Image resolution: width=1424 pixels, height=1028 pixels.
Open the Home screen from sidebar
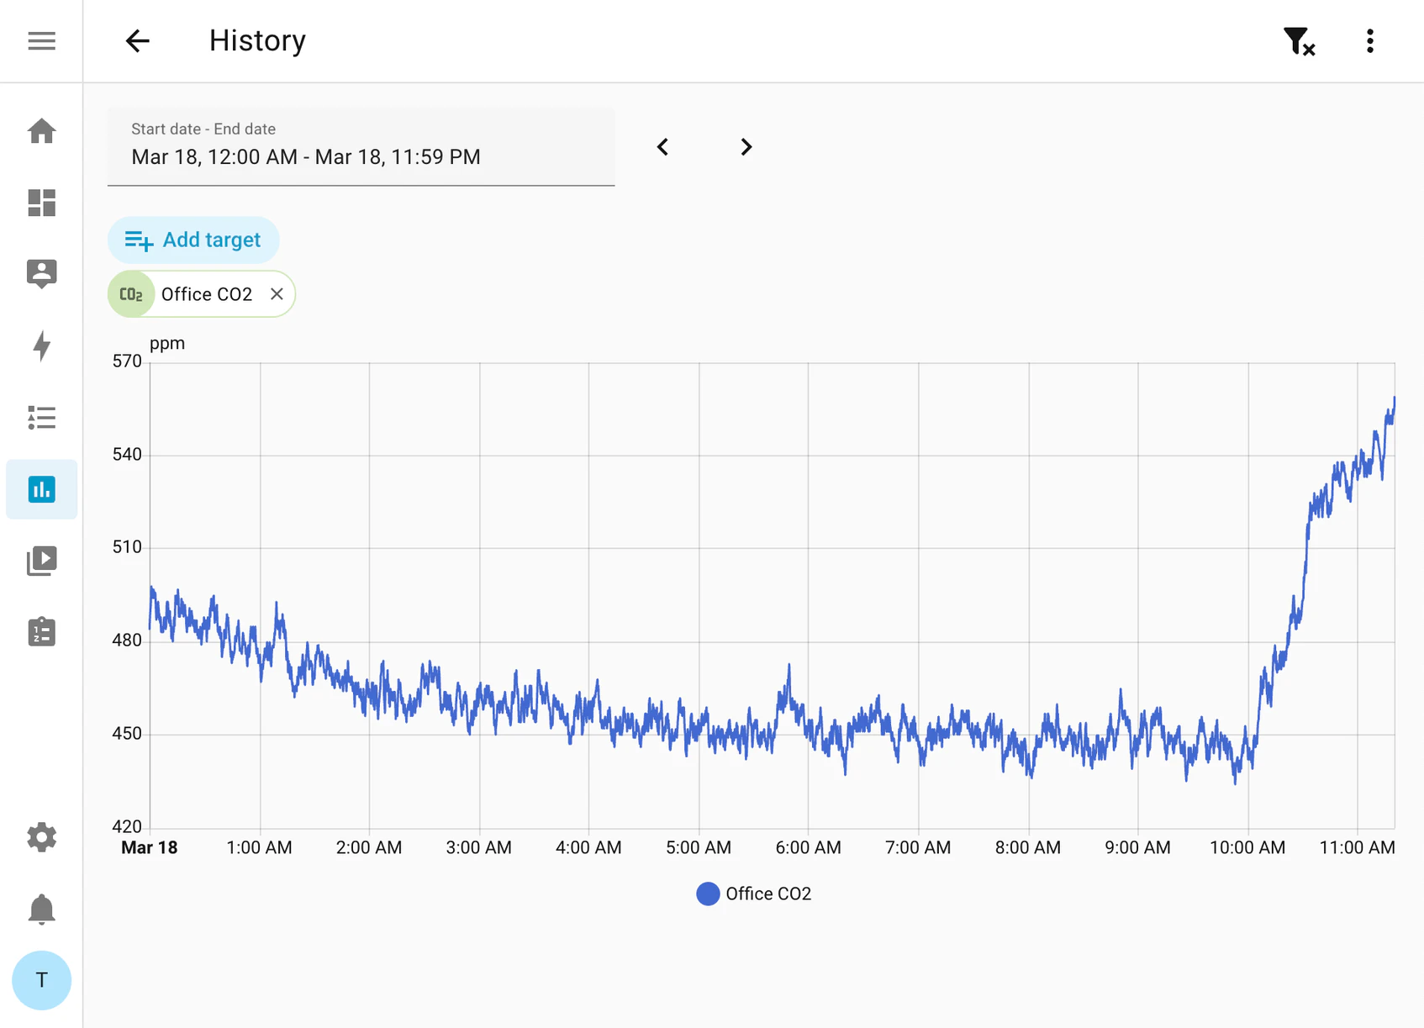tap(41, 131)
